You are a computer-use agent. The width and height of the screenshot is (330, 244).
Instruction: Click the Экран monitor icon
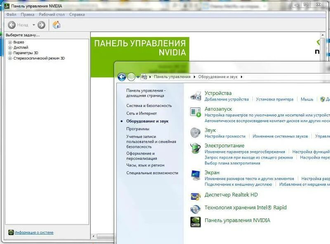coord(196,175)
